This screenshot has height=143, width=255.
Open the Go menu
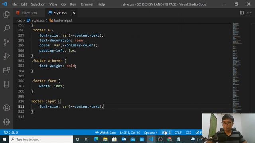pyautogui.click(x=63, y=4)
